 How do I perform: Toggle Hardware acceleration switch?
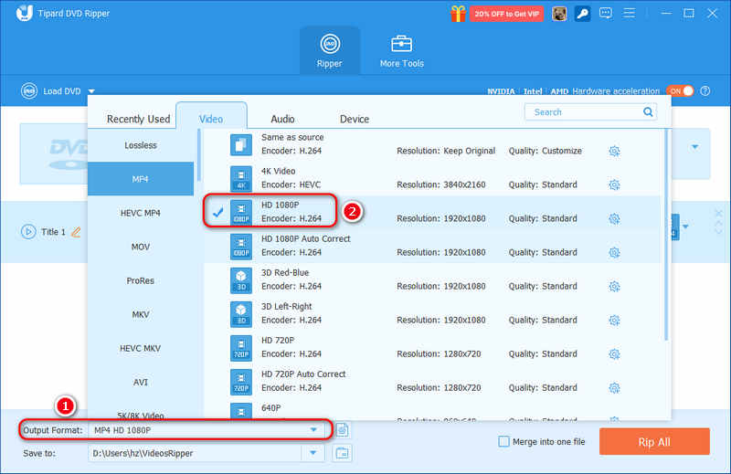coord(681,91)
